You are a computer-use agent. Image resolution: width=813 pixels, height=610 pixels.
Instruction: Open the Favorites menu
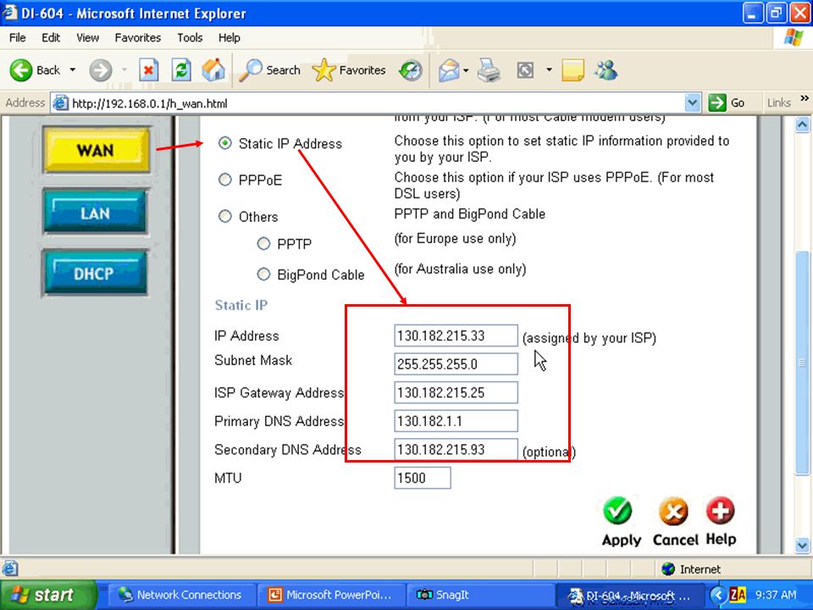[138, 38]
